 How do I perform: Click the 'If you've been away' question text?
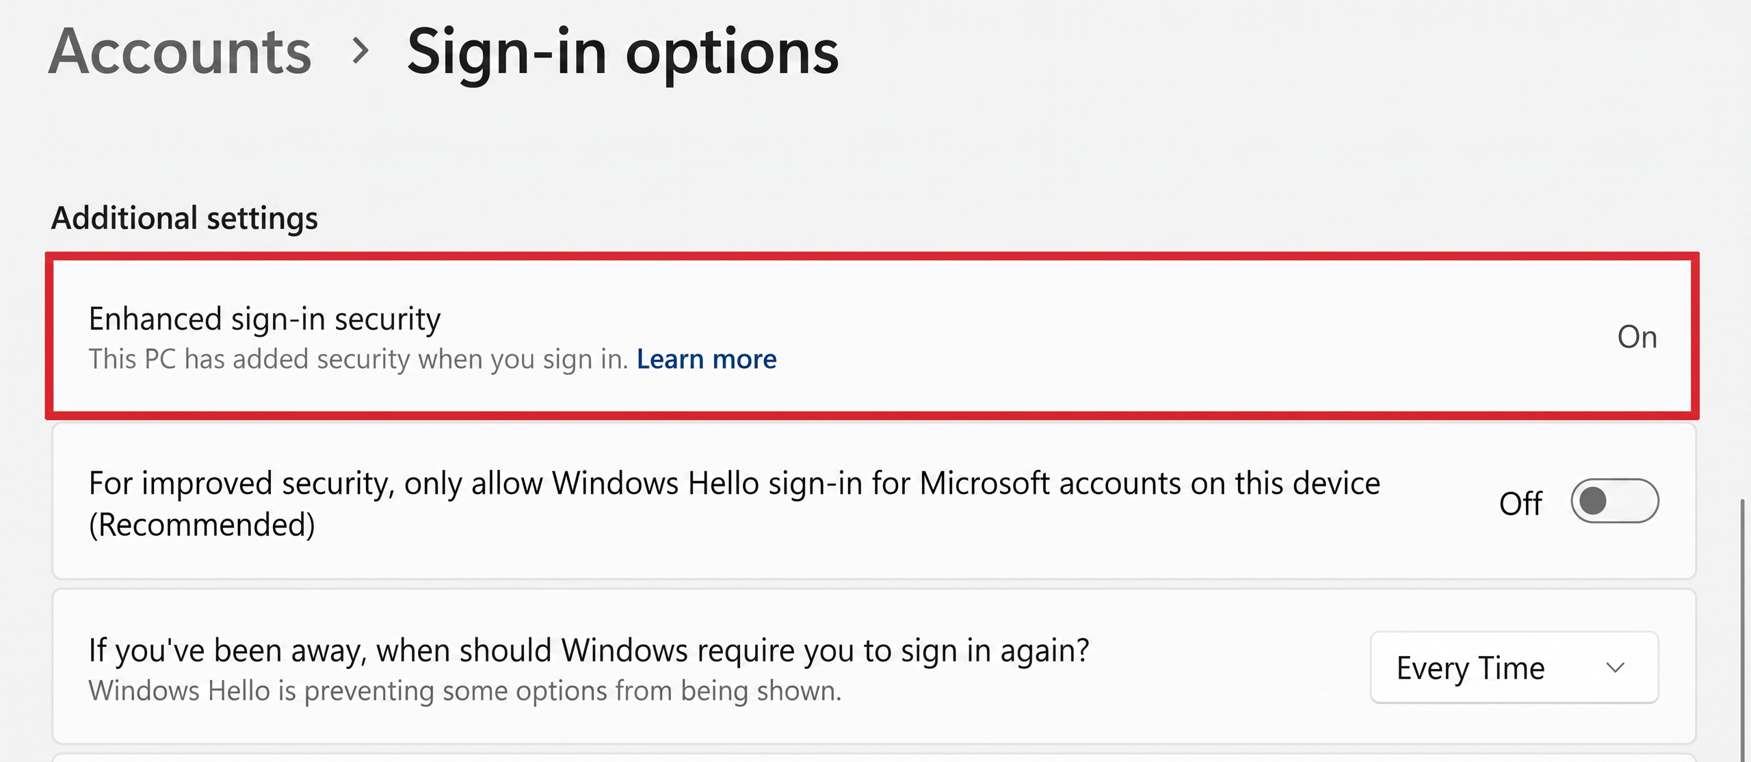[588, 651]
